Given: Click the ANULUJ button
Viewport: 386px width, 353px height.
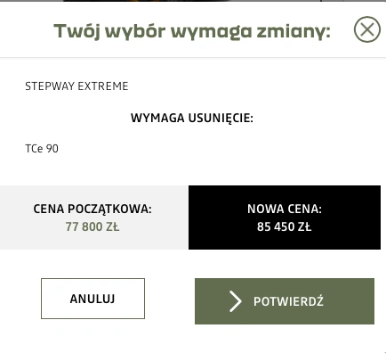Looking at the screenshot, I should pos(92,299).
